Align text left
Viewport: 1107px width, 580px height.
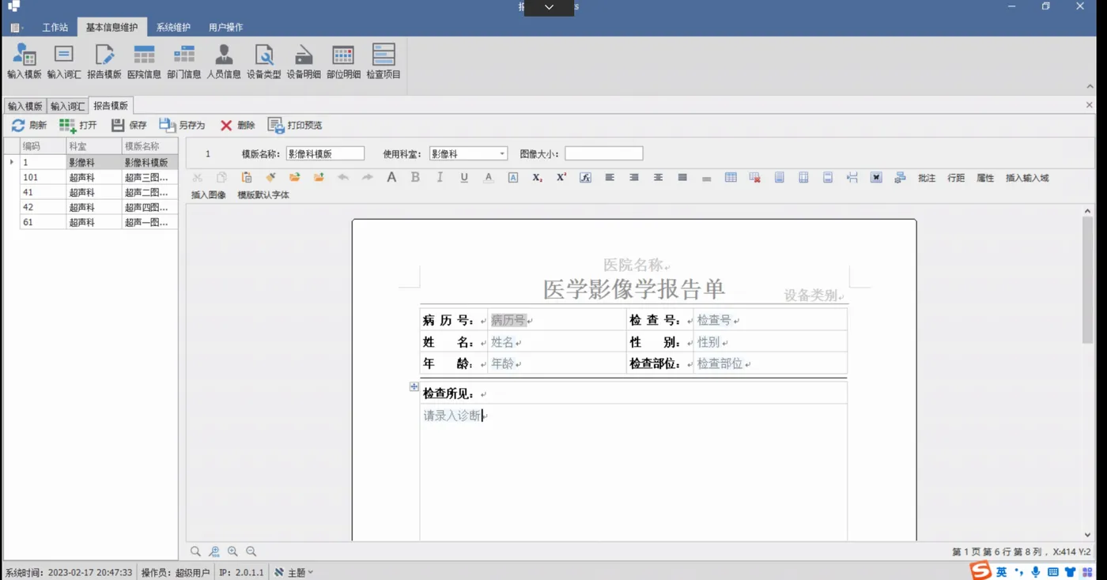pyautogui.click(x=610, y=178)
